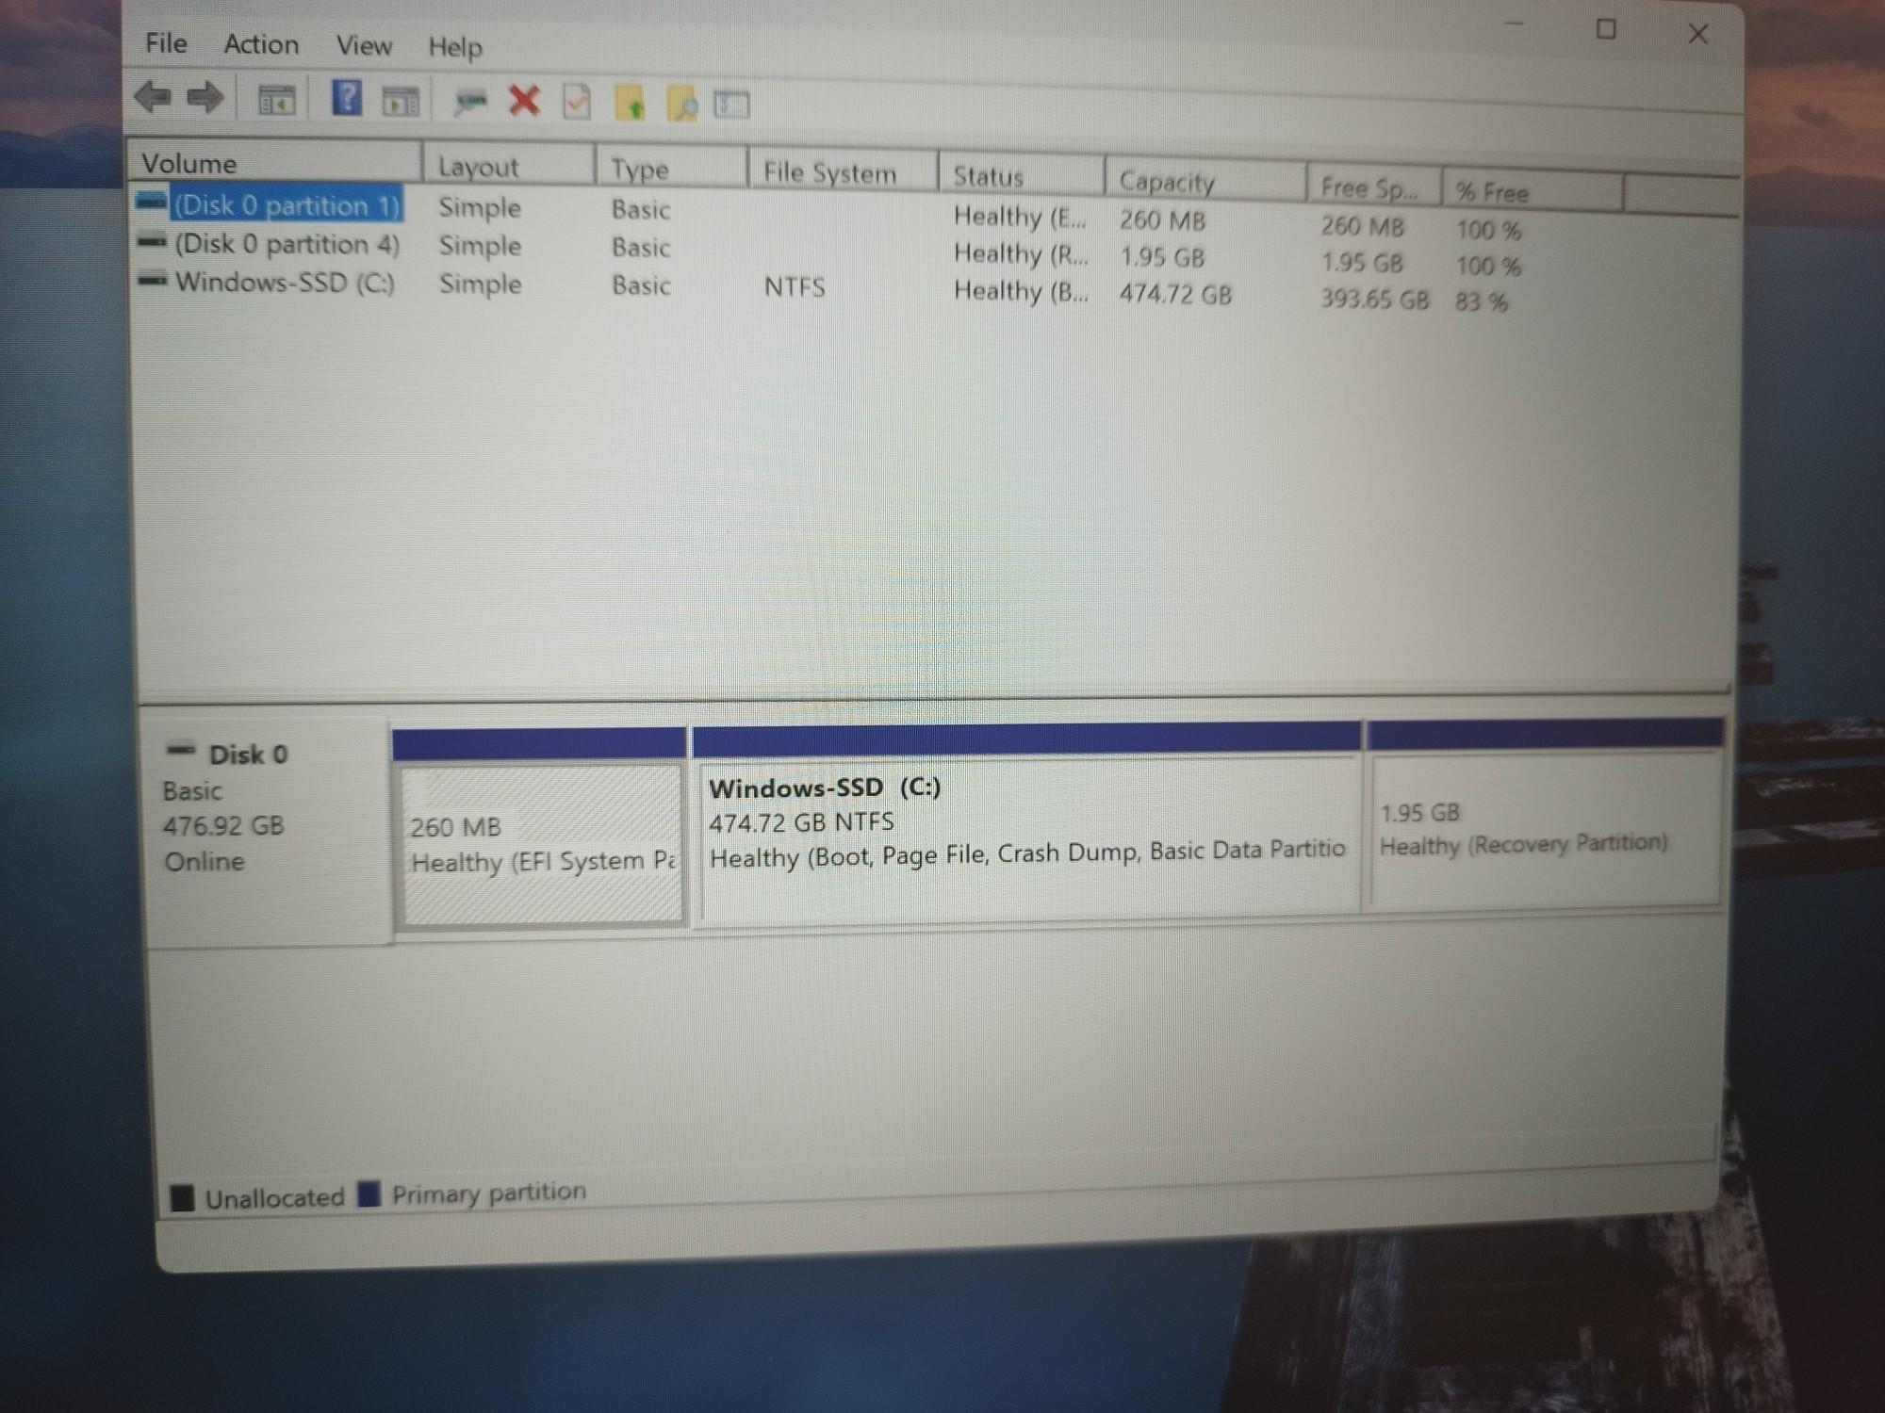Click the Disk 0 partition 4 drive icon
The width and height of the screenshot is (1885, 1413).
coord(152,241)
